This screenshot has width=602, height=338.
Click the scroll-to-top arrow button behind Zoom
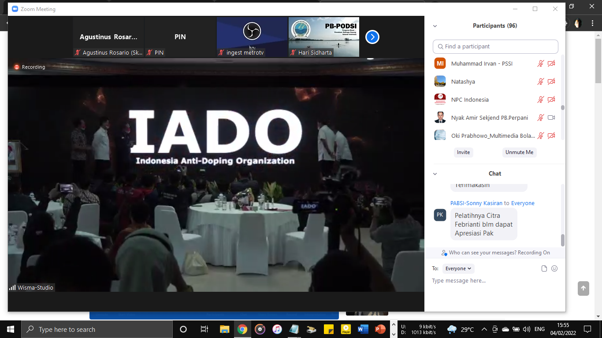tap(583, 288)
